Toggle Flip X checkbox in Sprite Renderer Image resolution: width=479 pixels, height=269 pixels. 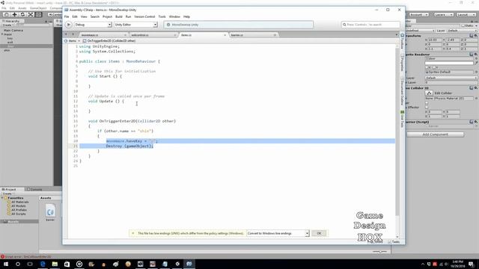(427, 67)
